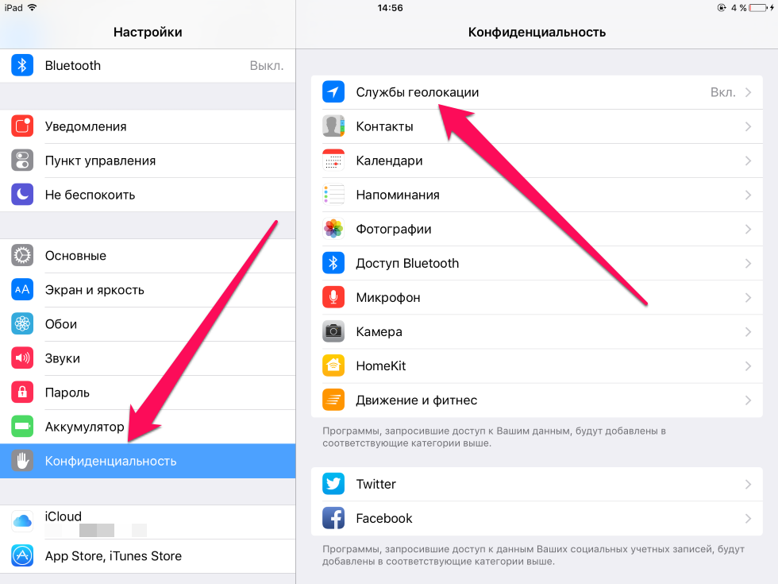Open App Store, iTunes Store settings
This screenshot has height=584, width=778.
148,556
